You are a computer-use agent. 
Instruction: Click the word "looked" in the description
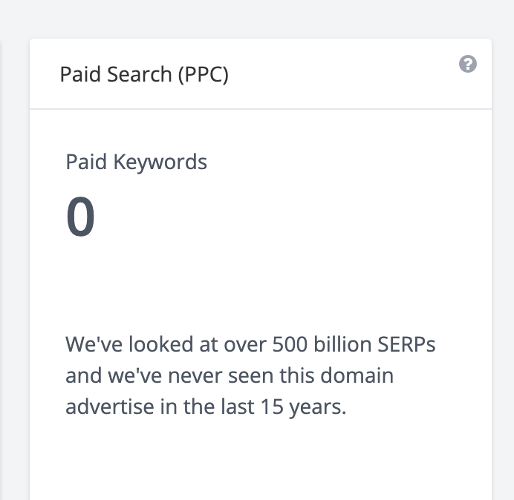(x=156, y=344)
